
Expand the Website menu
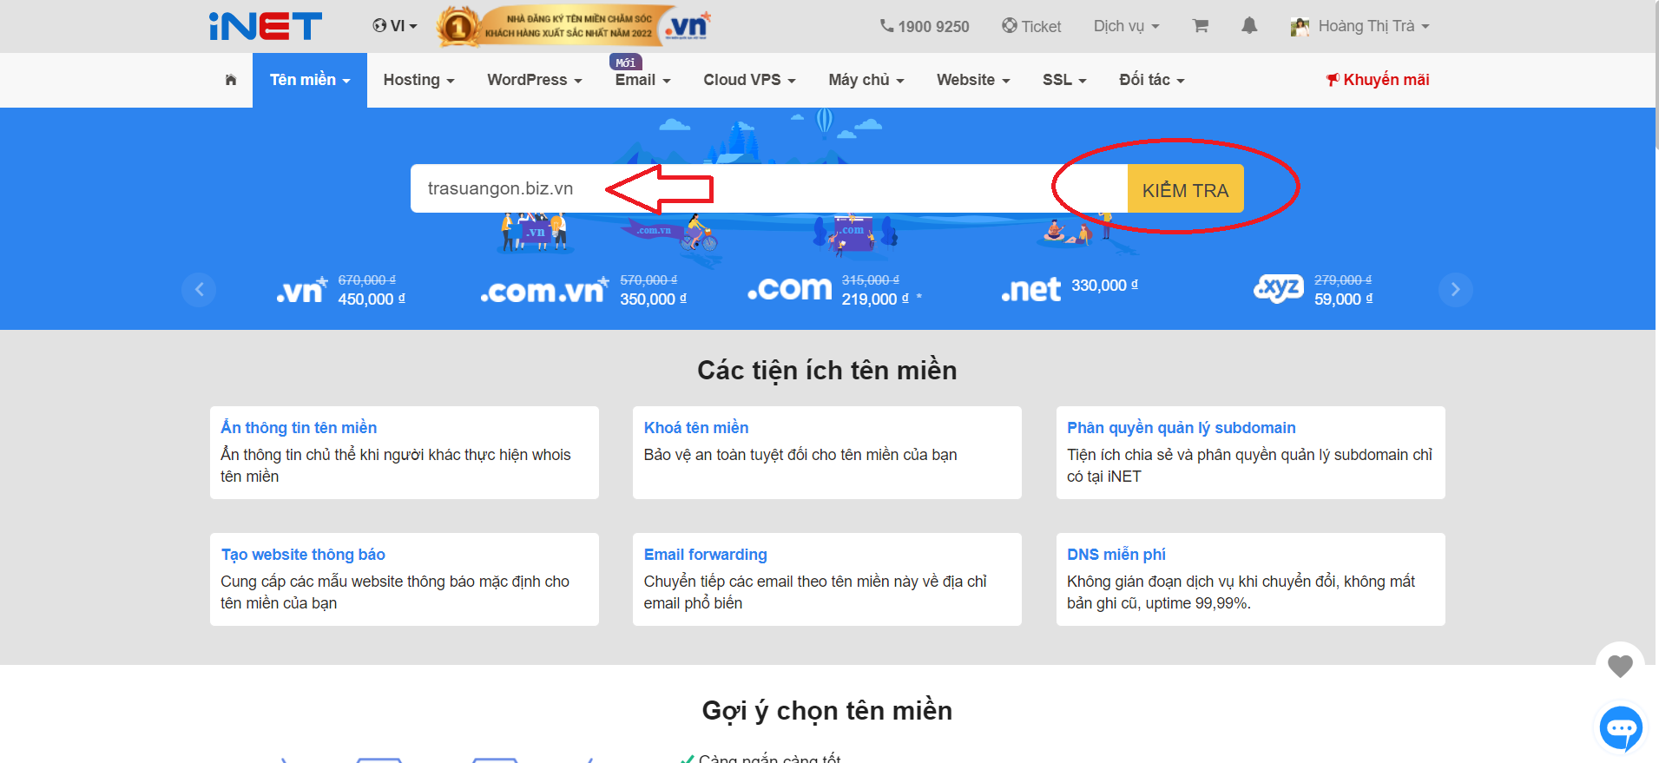point(973,80)
